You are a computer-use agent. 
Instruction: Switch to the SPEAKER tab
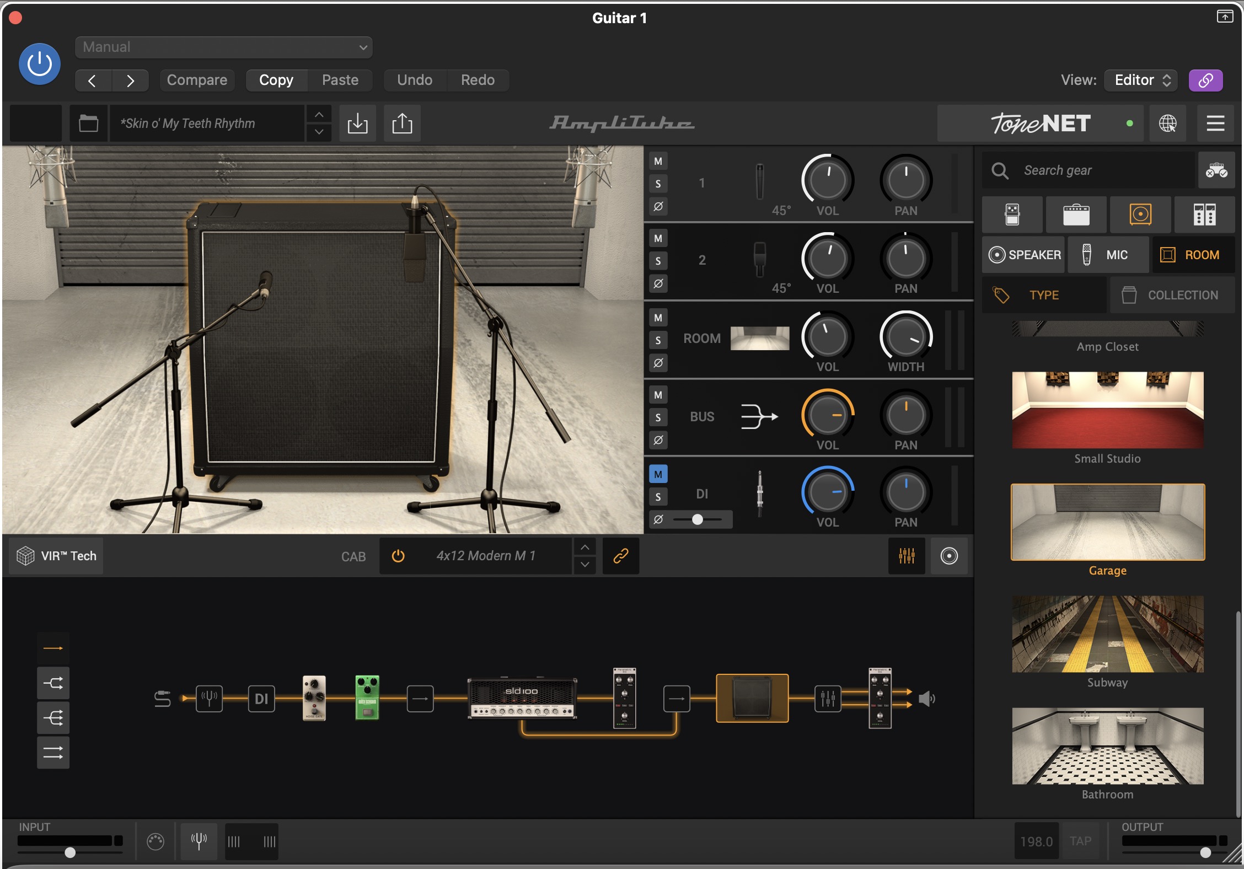coord(1024,255)
